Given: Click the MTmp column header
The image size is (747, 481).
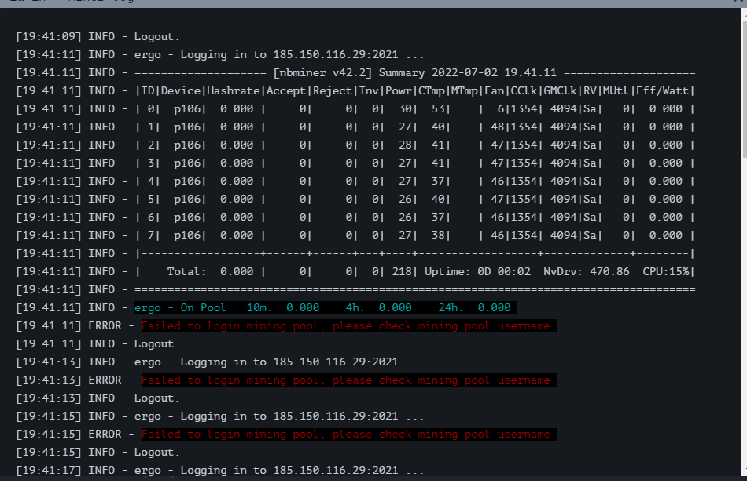Looking at the screenshot, I should coord(464,91).
